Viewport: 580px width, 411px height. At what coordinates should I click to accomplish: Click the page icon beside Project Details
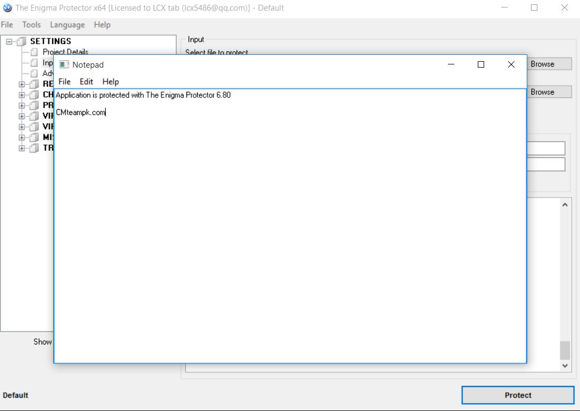point(35,52)
